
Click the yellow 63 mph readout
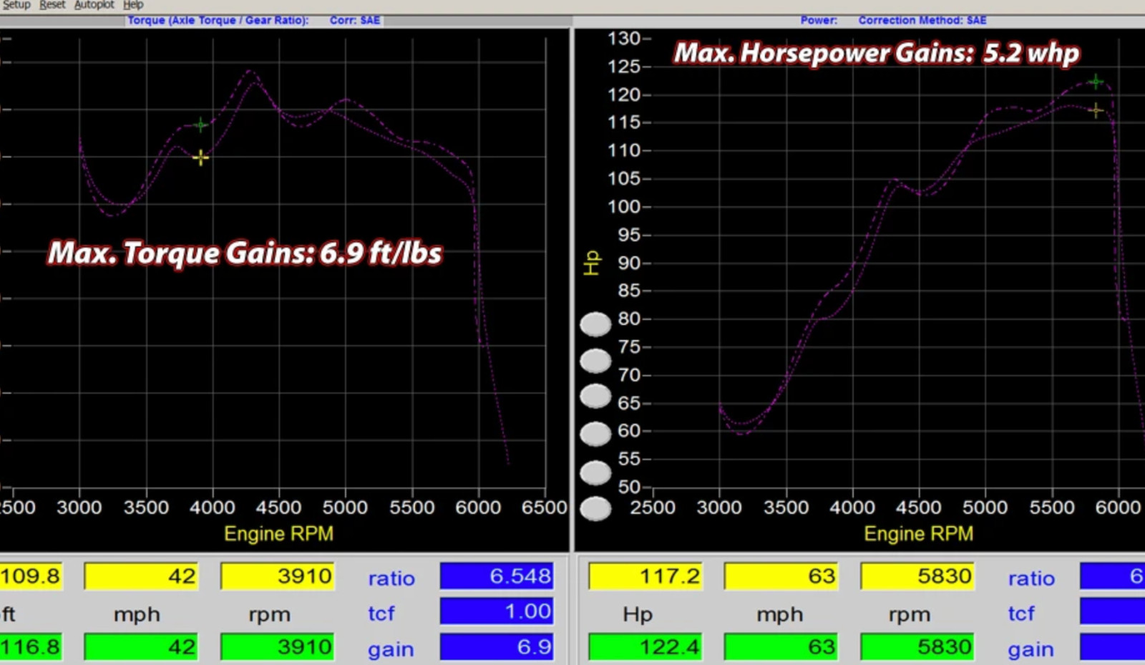[781, 576]
